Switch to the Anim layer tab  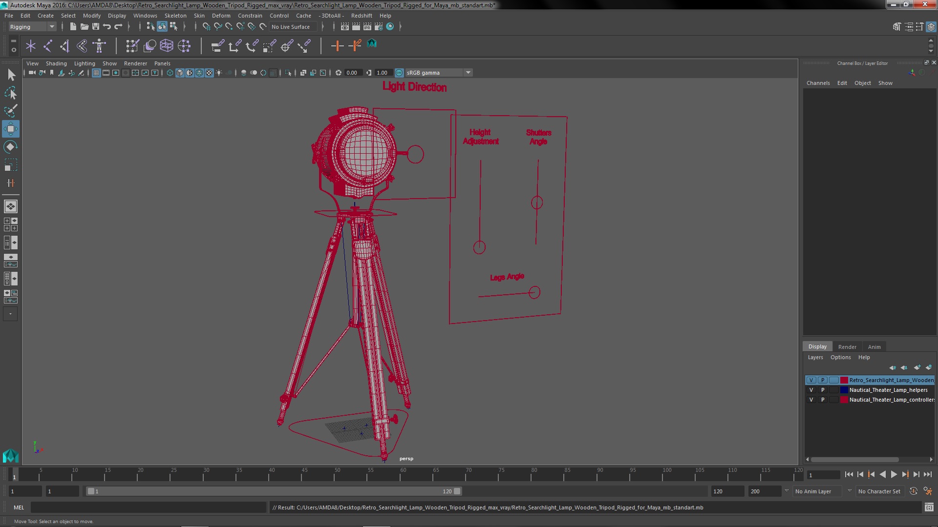874,347
